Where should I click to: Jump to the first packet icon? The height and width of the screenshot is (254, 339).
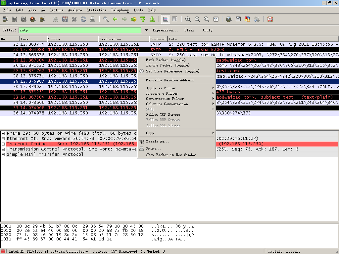tap(143, 19)
